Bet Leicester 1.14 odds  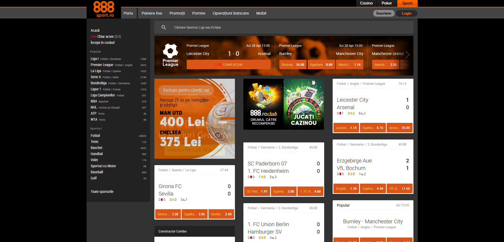click(x=346, y=128)
